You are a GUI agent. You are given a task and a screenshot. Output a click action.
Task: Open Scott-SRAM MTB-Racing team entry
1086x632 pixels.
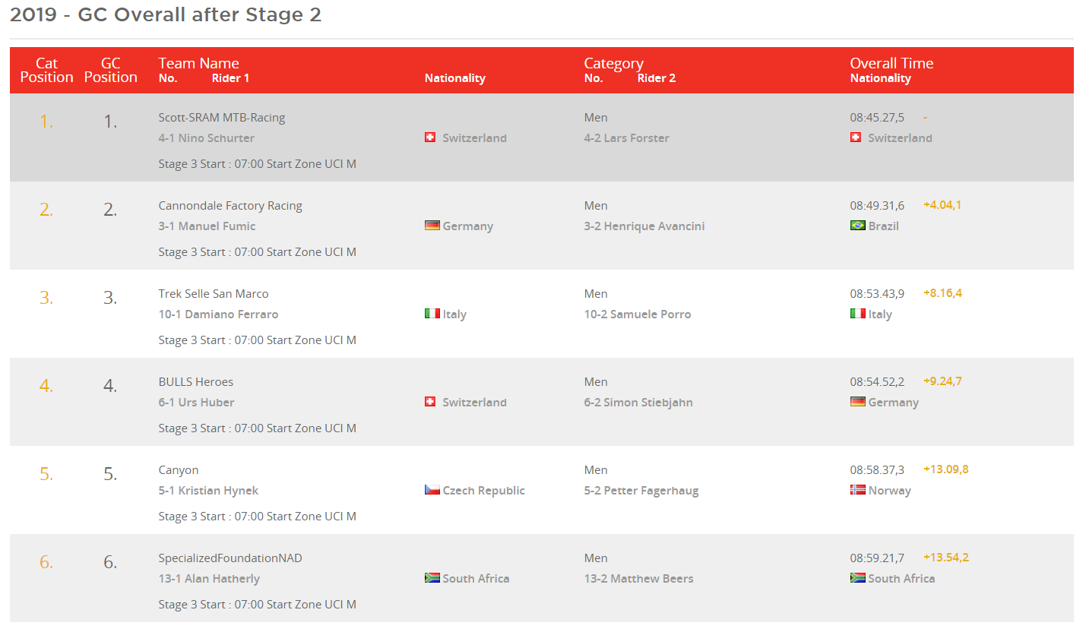click(x=222, y=118)
